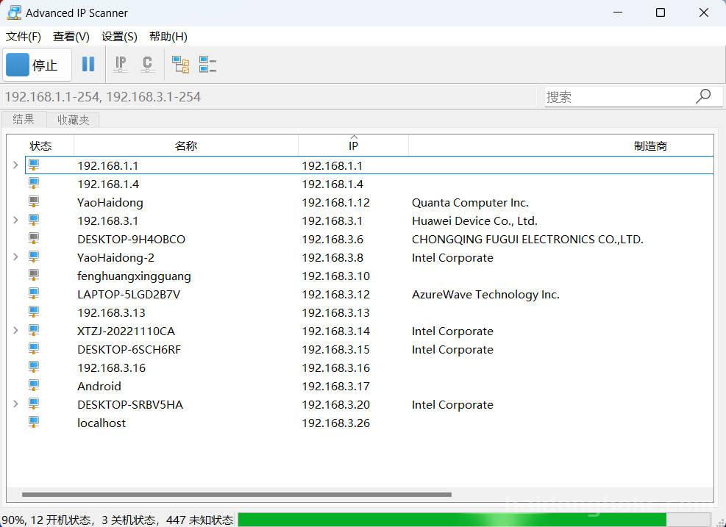Expand the 192.168.3.1 row
726x527 pixels.
15,221
